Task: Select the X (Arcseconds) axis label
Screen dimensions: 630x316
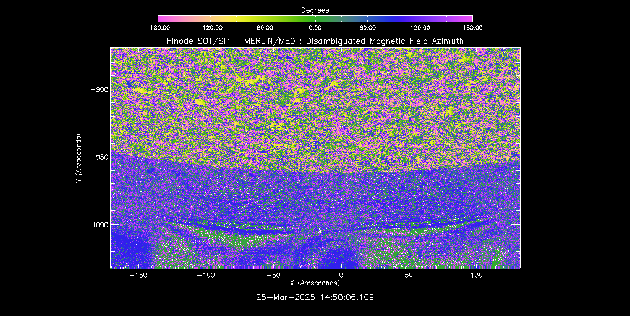Action: coord(315,283)
